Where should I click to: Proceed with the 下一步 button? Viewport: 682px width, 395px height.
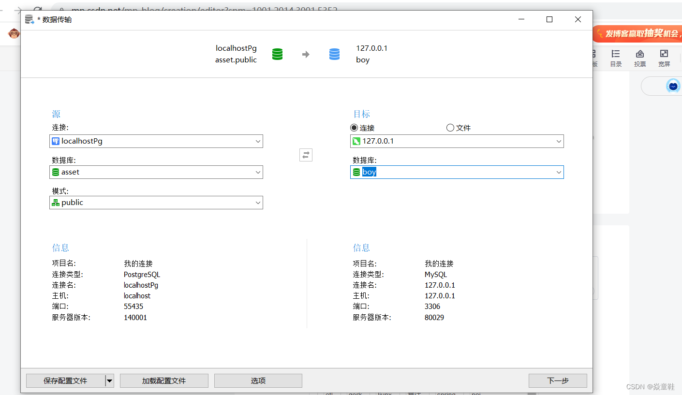[558, 381]
